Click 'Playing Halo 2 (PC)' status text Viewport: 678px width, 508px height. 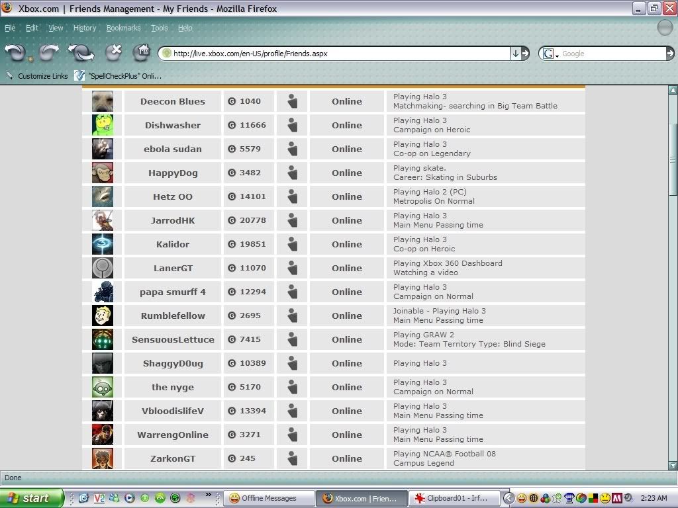pyautogui.click(x=430, y=192)
